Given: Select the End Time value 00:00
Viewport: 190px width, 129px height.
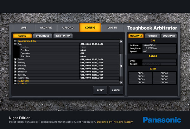Looking at the screenshot, I should click(99, 50).
